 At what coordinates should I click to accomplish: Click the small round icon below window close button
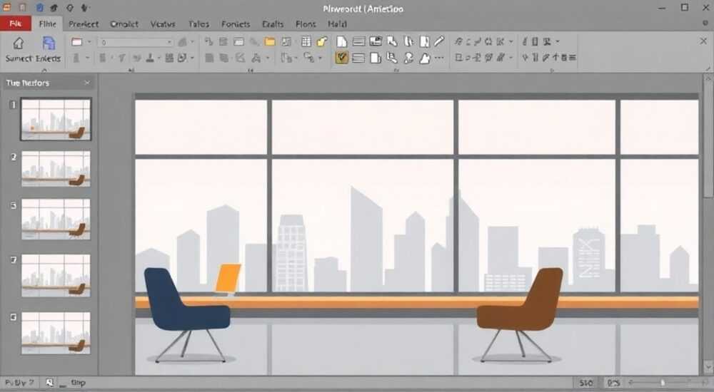[x=705, y=24]
